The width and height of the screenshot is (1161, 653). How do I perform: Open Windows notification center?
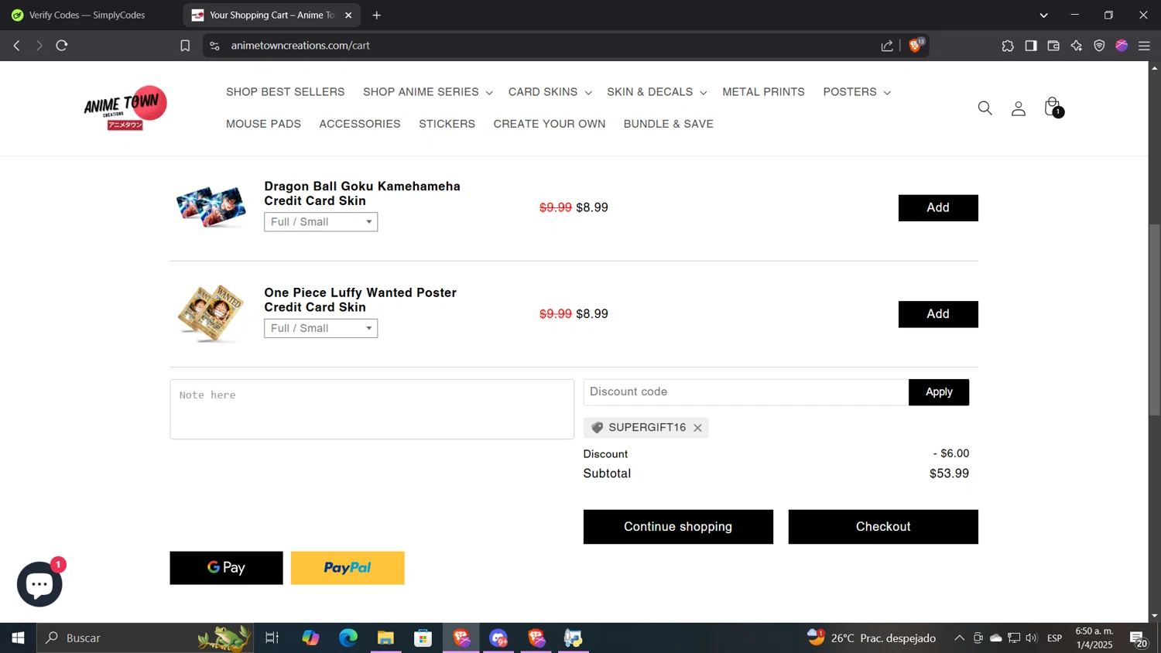click(x=1139, y=638)
